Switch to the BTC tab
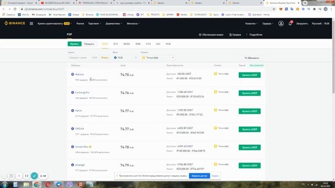 point(116,44)
